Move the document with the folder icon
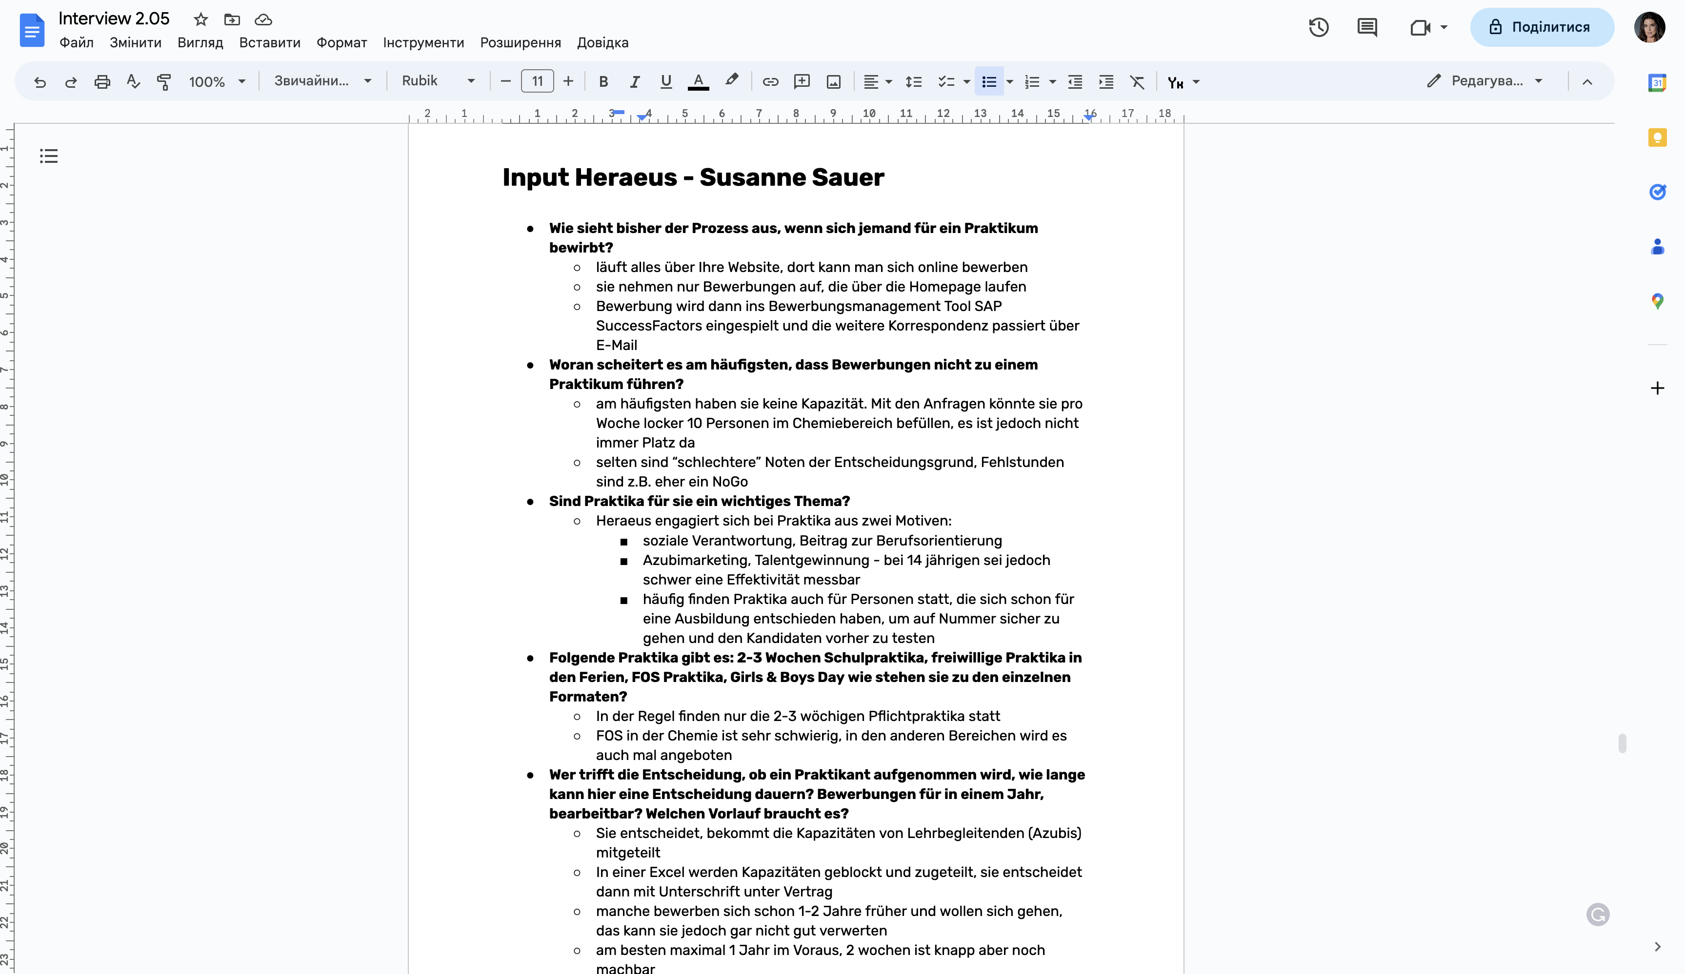This screenshot has height=974, width=1685. click(232, 19)
